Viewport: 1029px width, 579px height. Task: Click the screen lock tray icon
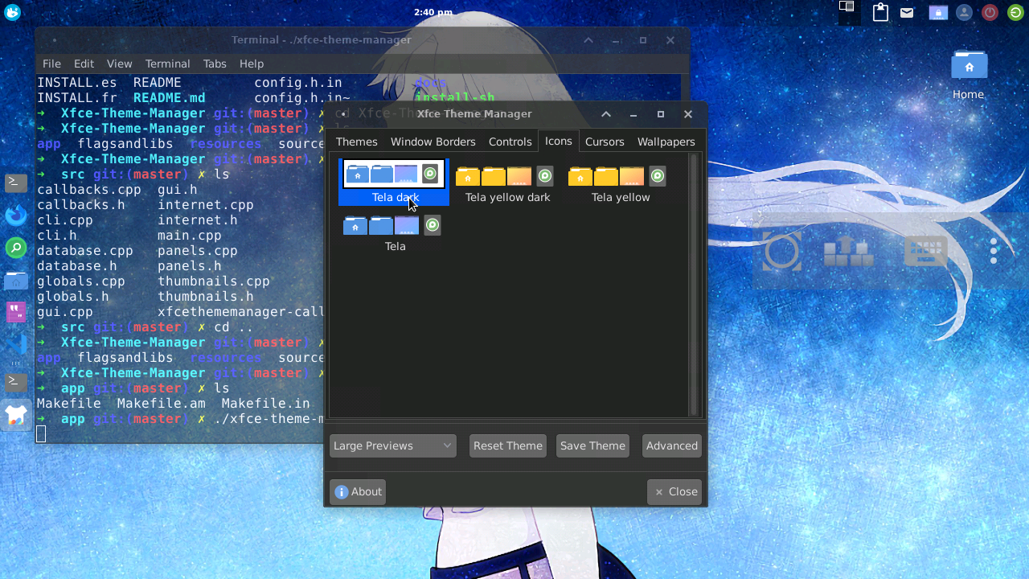(938, 12)
